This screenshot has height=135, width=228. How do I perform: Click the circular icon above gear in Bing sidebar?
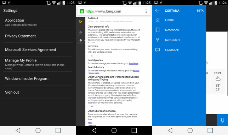(x=81, y=32)
